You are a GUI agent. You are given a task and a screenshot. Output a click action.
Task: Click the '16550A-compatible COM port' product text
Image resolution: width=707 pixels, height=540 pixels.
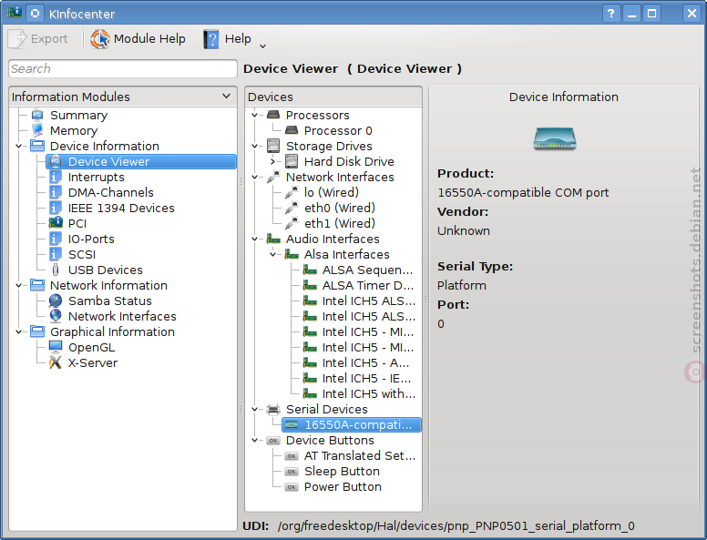pyautogui.click(x=523, y=192)
